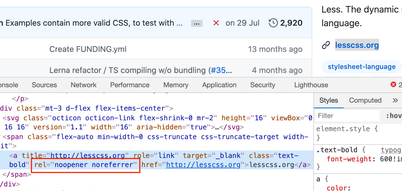
Task: Click the Filter styles input field
Action: 347,116
